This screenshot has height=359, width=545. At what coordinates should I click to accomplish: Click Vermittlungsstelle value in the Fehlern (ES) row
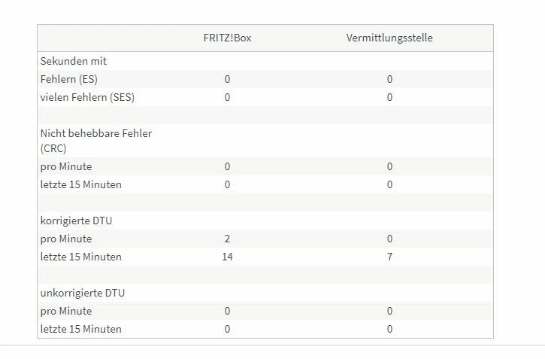(x=389, y=79)
